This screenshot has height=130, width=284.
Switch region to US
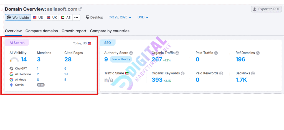(38, 17)
